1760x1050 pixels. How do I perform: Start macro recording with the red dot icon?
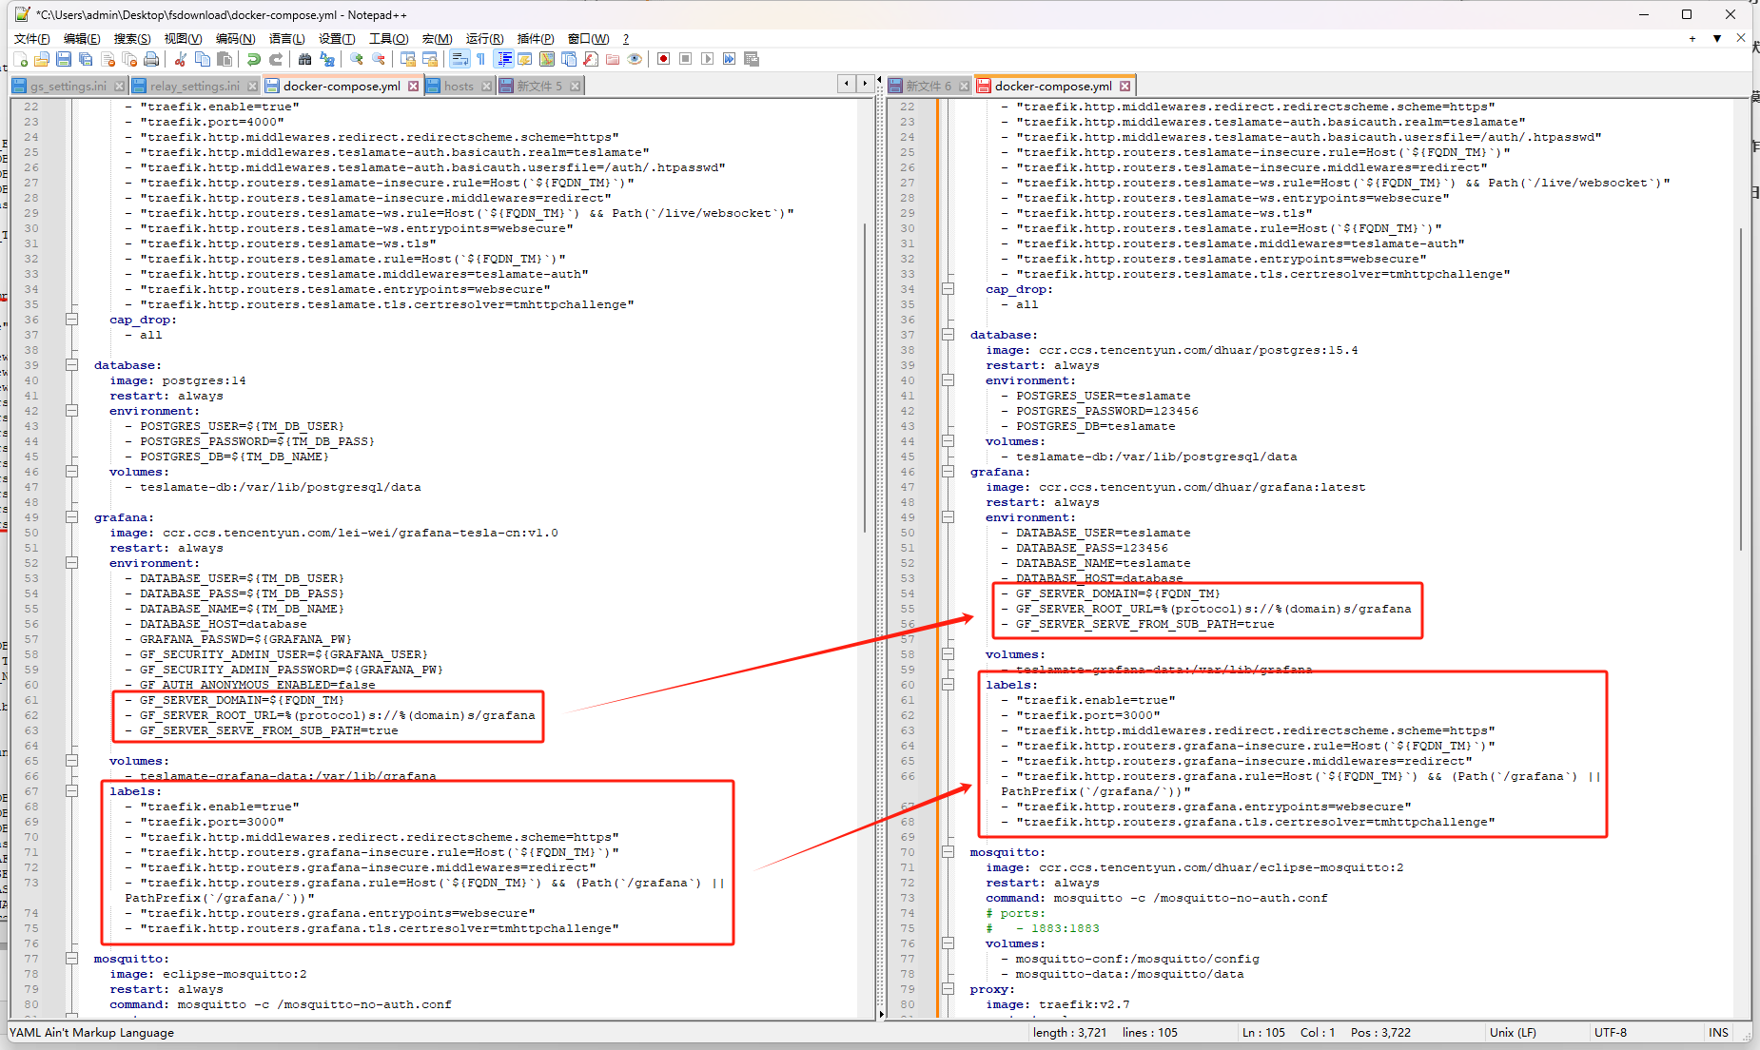[663, 59]
